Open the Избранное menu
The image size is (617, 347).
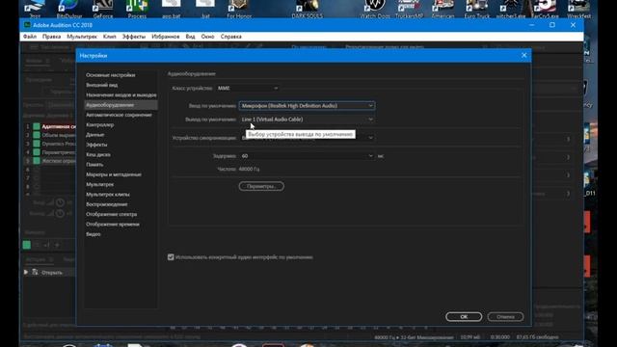[x=165, y=37]
